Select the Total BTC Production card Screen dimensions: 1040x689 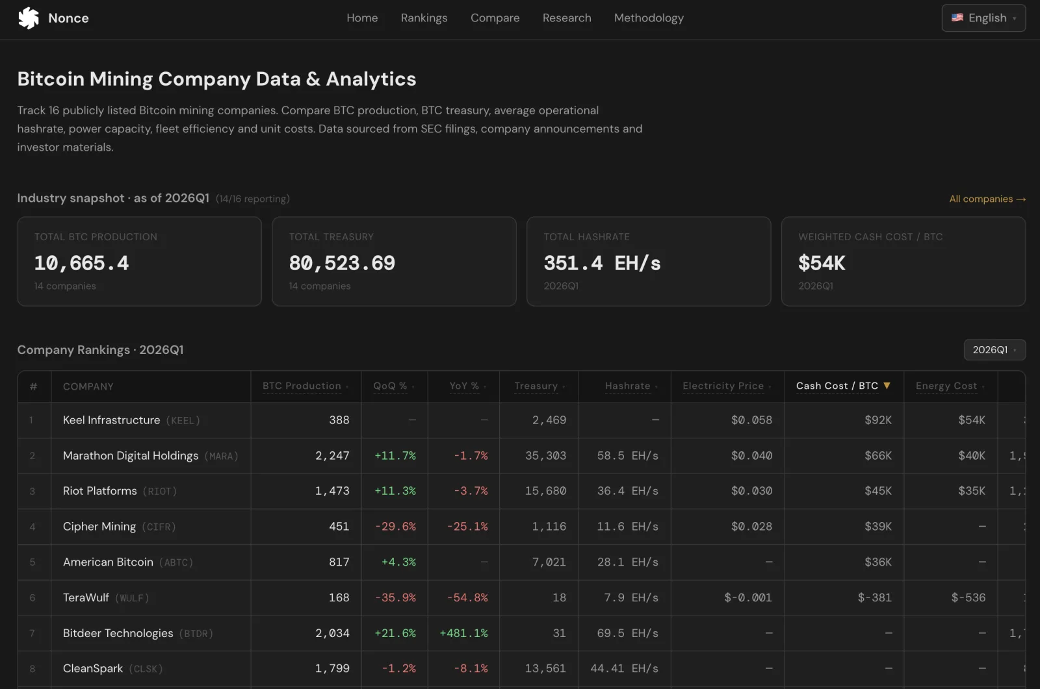point(139,261)
